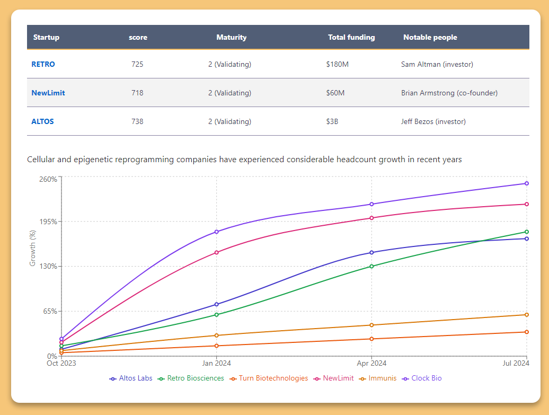Click RETRO row maturity 2 (Validating)

pos(229,64)
